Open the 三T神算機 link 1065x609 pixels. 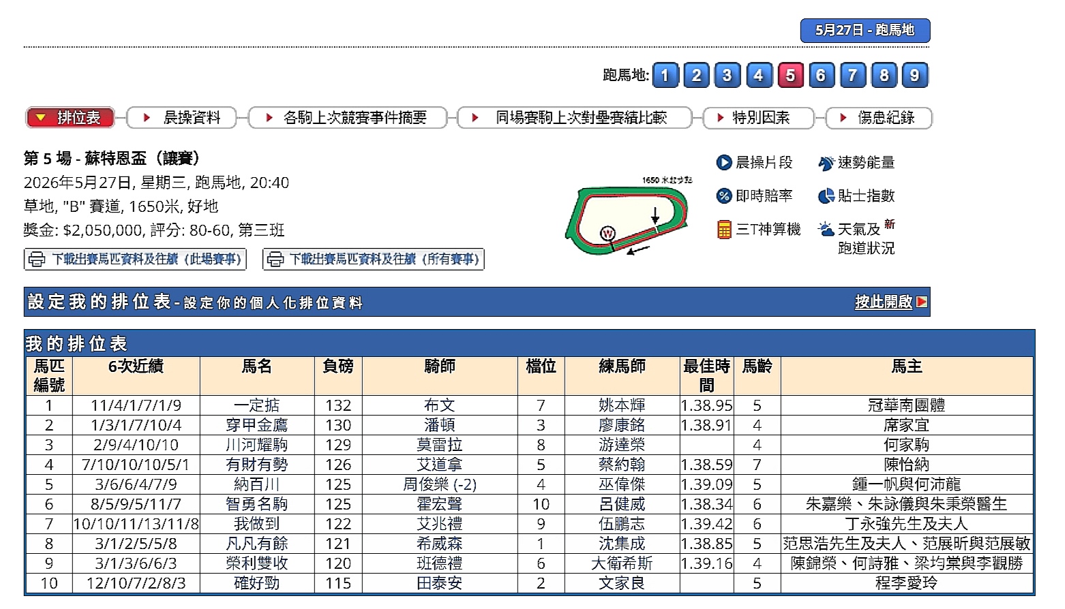(x=768, y=230)
